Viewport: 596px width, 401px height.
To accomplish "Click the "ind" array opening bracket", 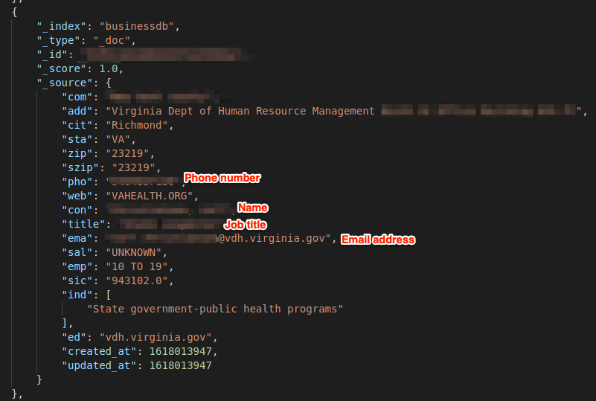I will tap(109, 295).
